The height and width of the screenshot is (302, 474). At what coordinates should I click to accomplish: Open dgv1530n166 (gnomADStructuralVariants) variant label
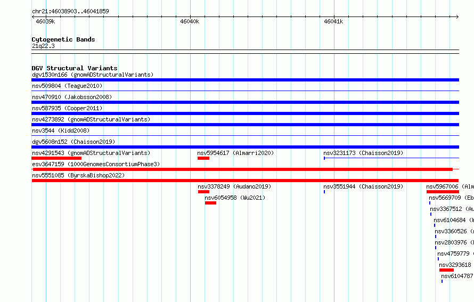point(93,75)
